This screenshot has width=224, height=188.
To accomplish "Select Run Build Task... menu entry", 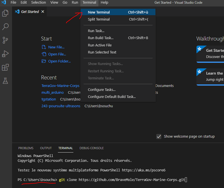I will pyautogui.click(x=118, y=38).
